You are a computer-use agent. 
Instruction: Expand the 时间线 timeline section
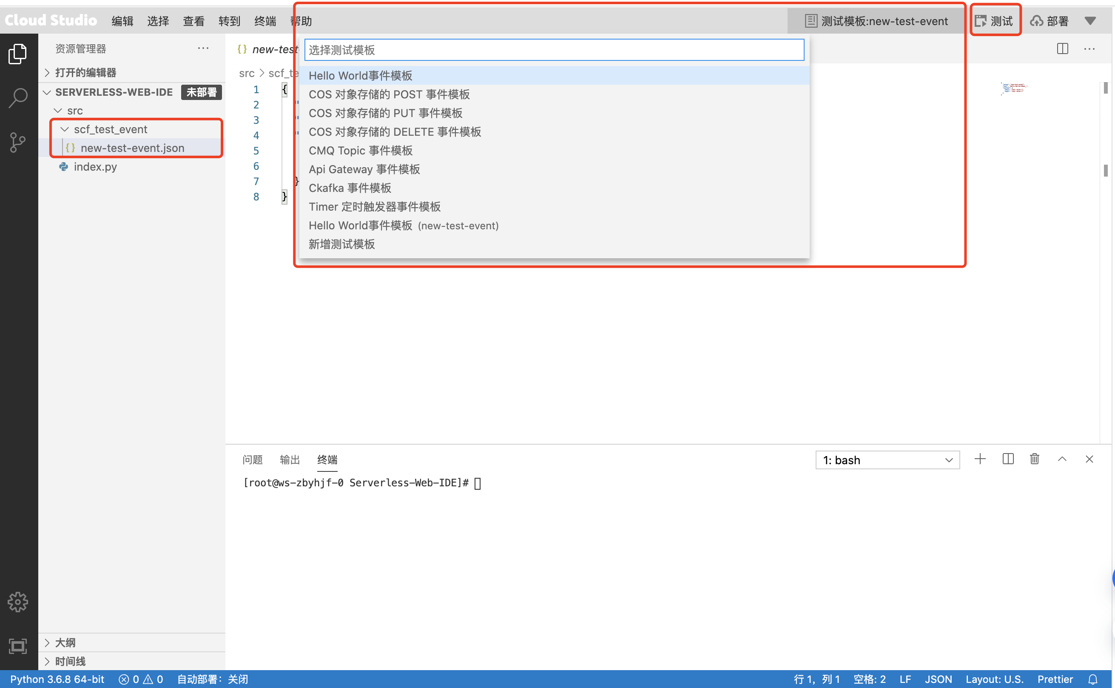coord(132,661)
